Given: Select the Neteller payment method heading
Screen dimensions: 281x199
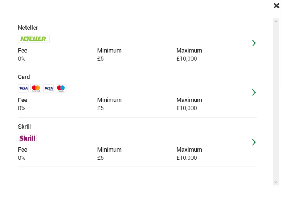Looking at the screenshot, I should click(28, 28).
